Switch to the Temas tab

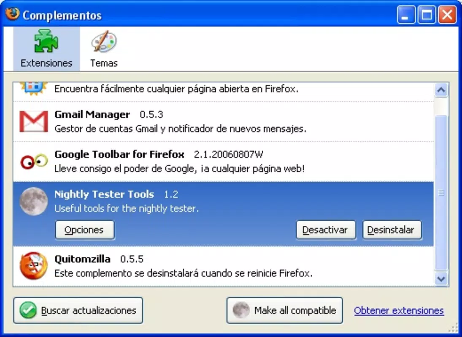[104, 49]
